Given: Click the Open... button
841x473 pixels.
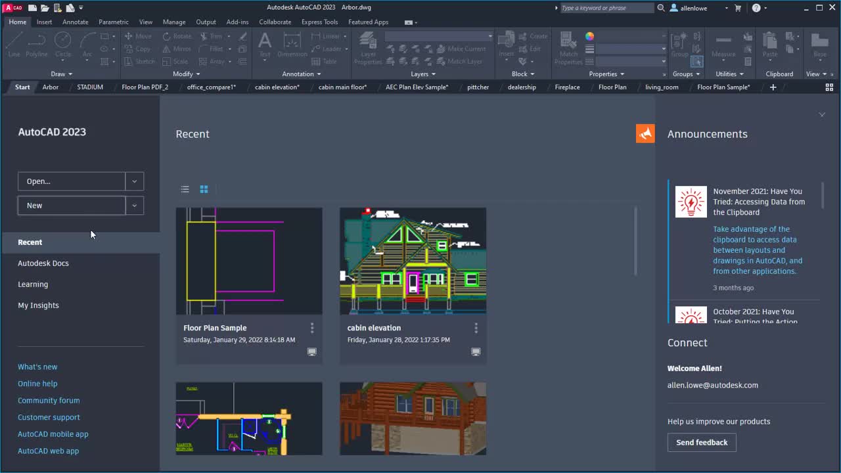Looking at the screenshot, I should [72, 181].
